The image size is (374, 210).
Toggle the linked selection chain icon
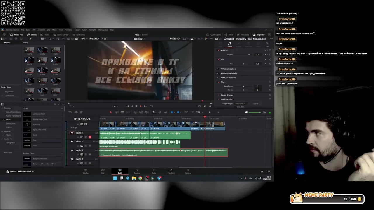pyautogui.click(x=160, y=112)
